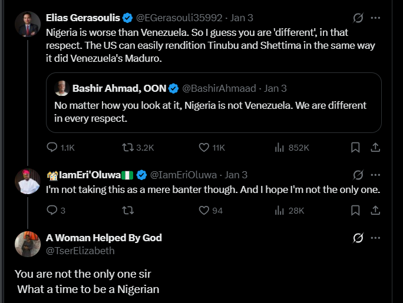
Task: Repost Elias Gerasoulis's tweet with 3.2K reposts
Action: coord(127,148)
